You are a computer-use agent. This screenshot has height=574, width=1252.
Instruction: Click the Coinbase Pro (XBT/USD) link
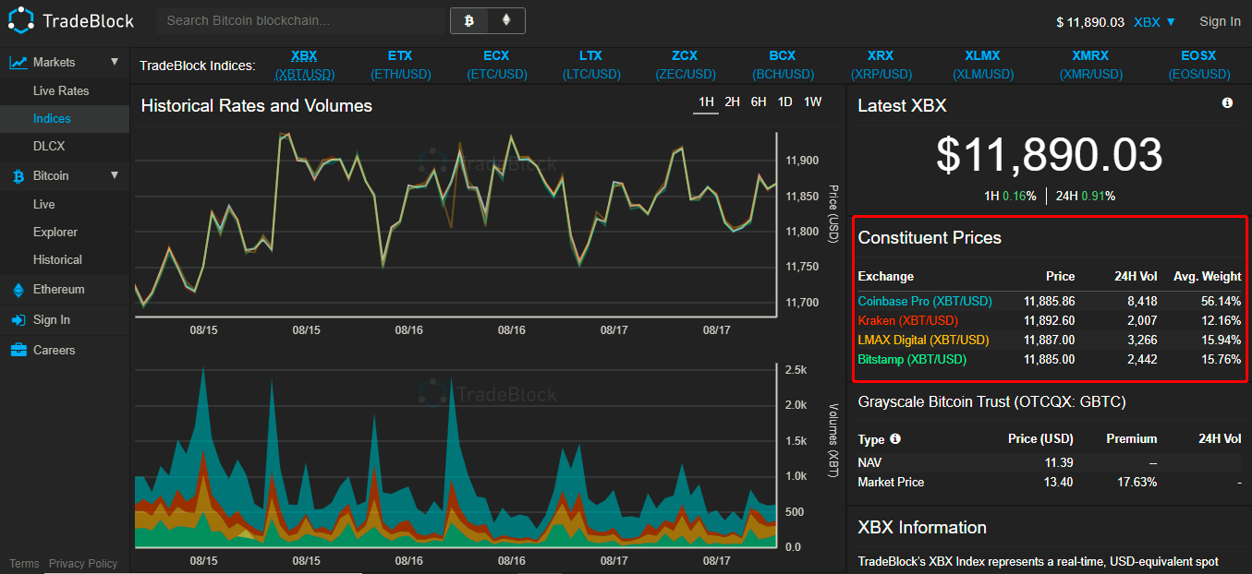(924, 302)
